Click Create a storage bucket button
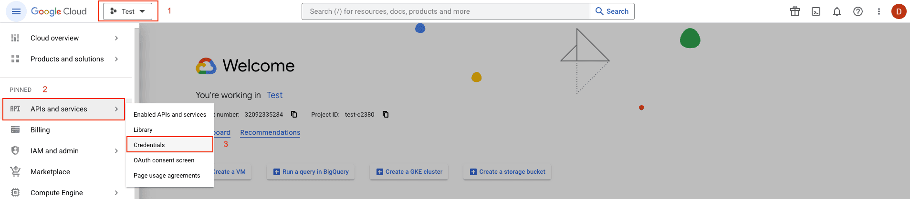Viewport: 910px width, 199px height. (507, 172)
